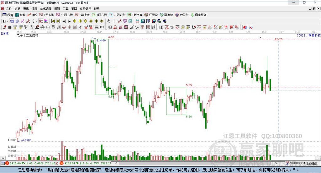Click the save disk icon in toolbar
This screenshot has height=173, width=321.
point(154,21)
